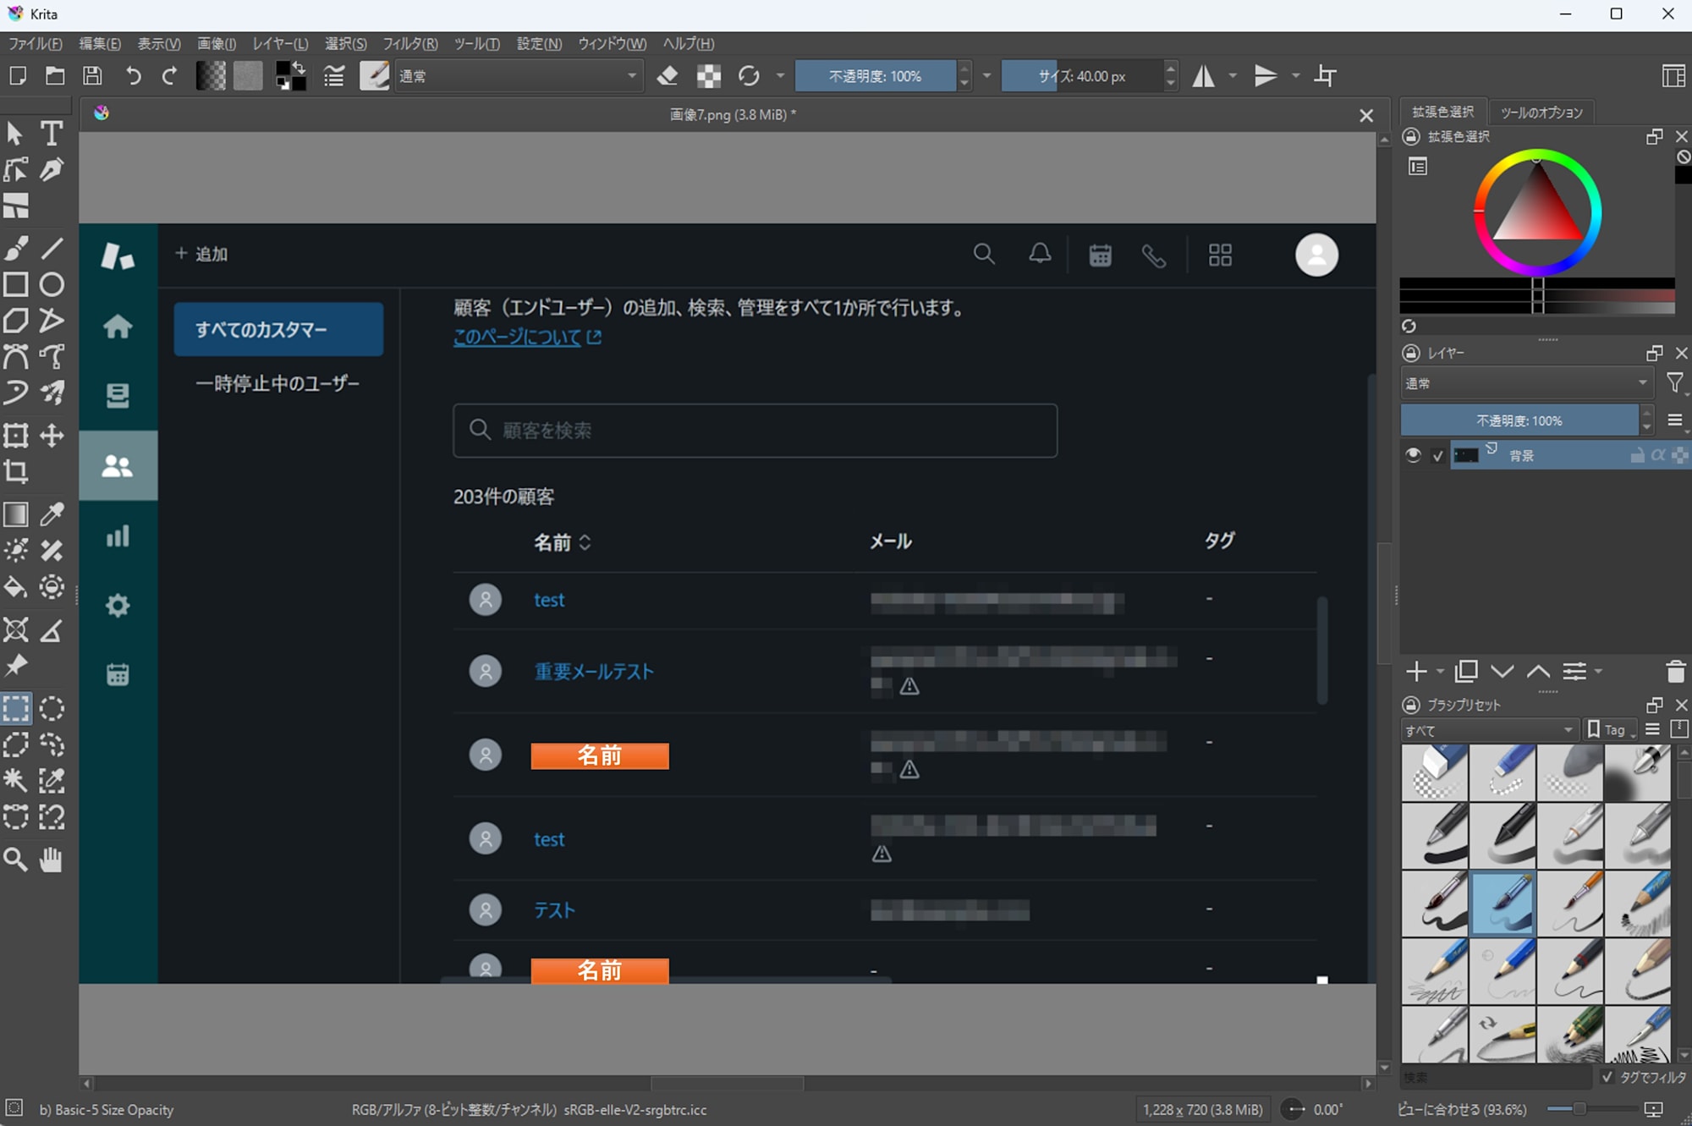
Task: Select the Text tool in toolbox
Action: [x=52, y=133]
